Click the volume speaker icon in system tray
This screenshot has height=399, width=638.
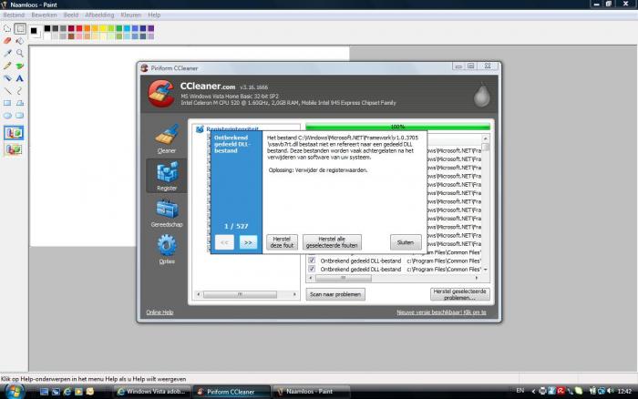tap(611, 391)
